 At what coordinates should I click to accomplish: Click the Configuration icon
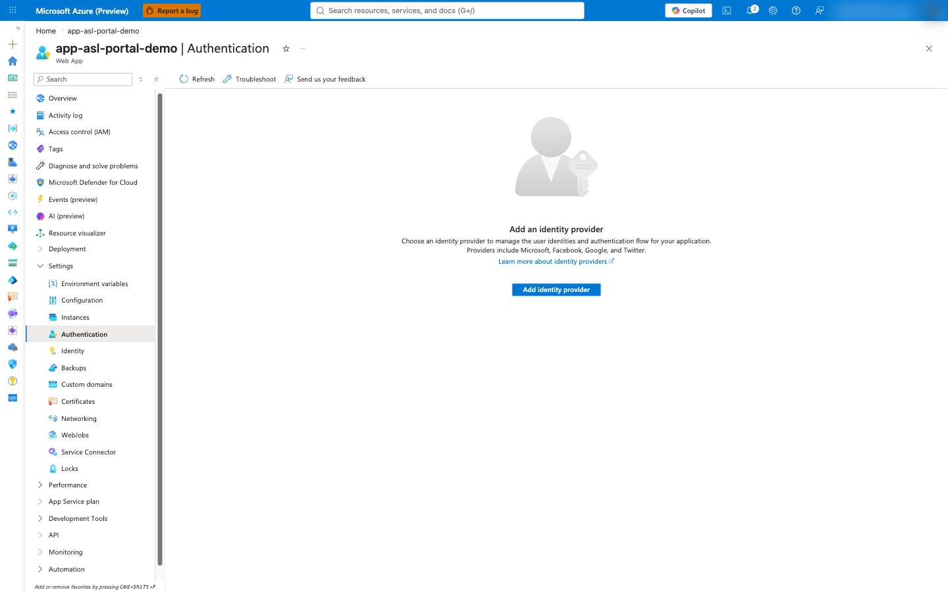point(53,300)
